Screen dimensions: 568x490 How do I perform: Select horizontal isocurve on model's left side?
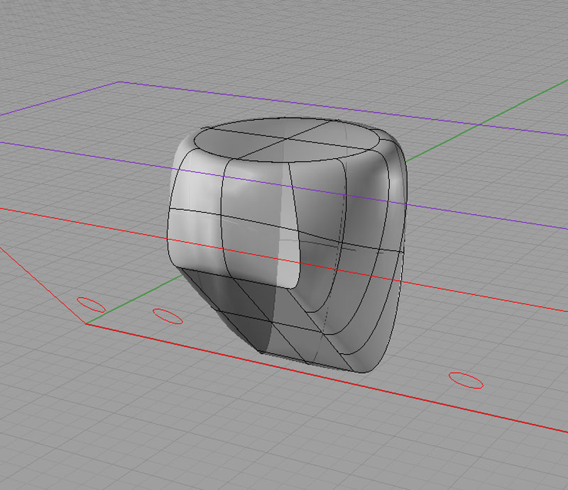click(195, 212)
